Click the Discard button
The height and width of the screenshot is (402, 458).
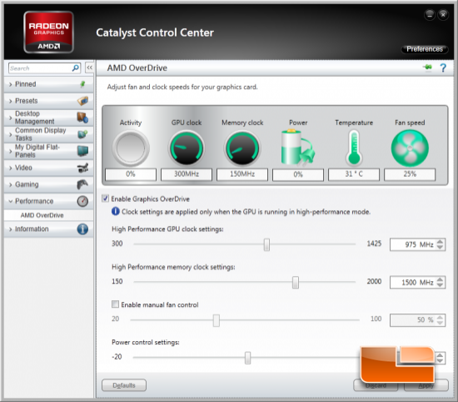[376, 385]
